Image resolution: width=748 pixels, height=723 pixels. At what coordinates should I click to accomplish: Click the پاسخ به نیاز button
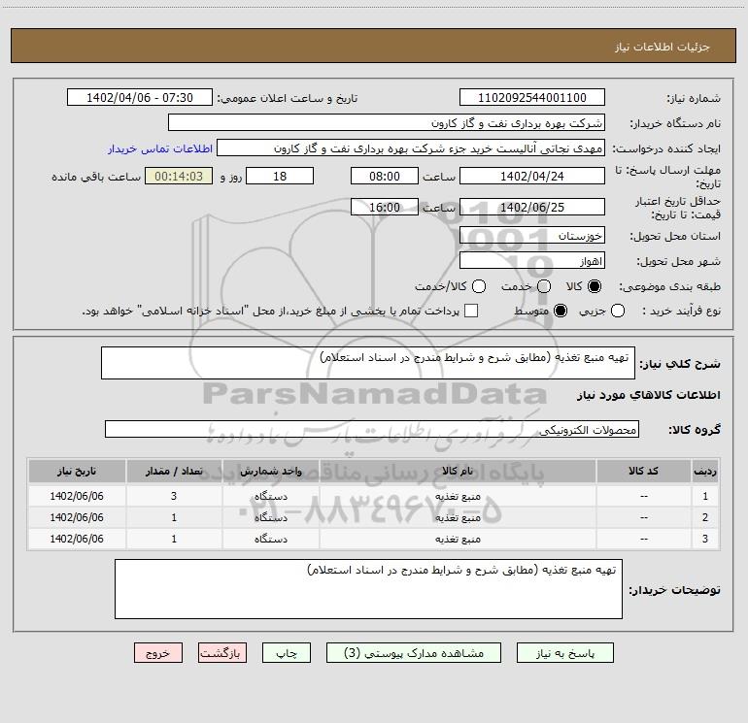click(x=564, y=652)
